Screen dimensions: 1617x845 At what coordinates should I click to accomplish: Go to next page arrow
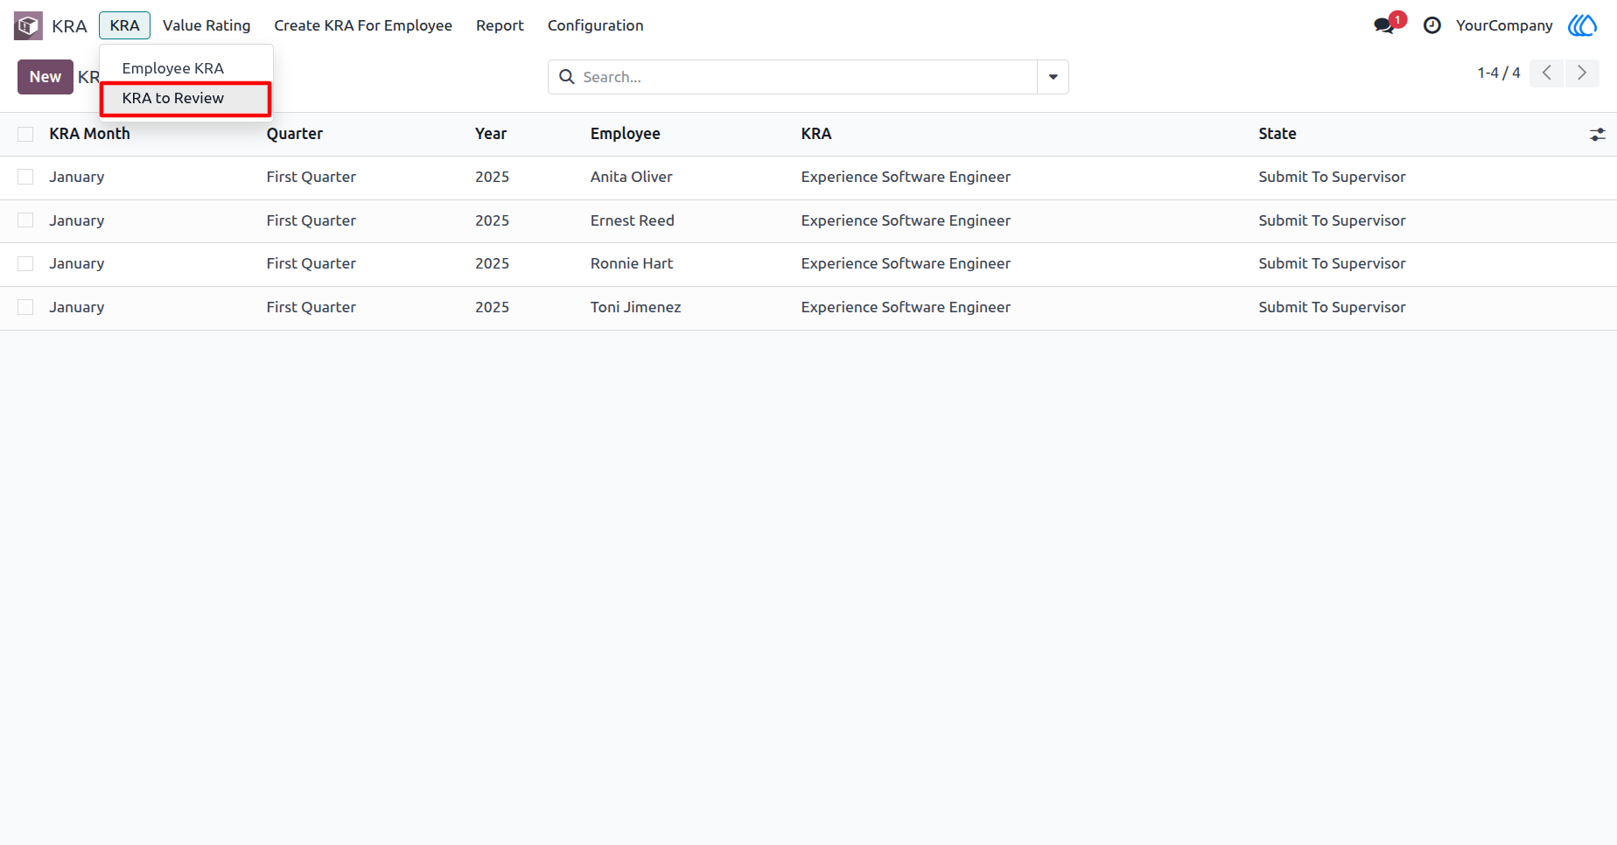1582,73
